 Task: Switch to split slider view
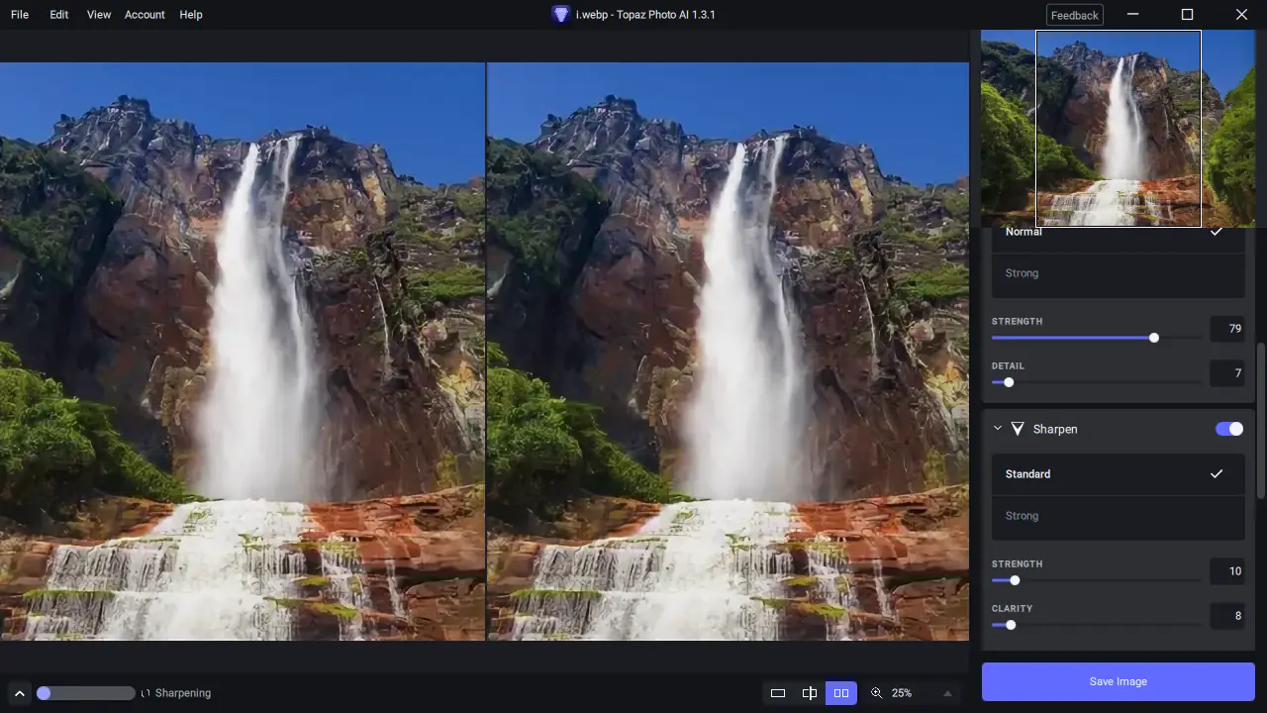[x=810, y=693]
